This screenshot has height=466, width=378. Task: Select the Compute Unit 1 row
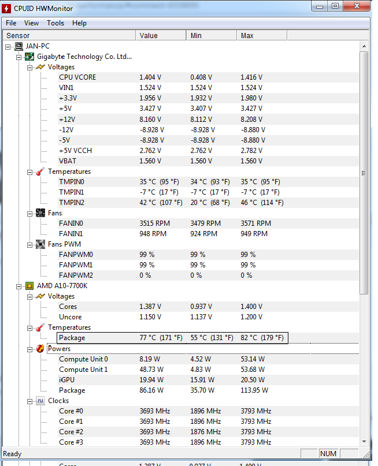[x=209, y=370]
